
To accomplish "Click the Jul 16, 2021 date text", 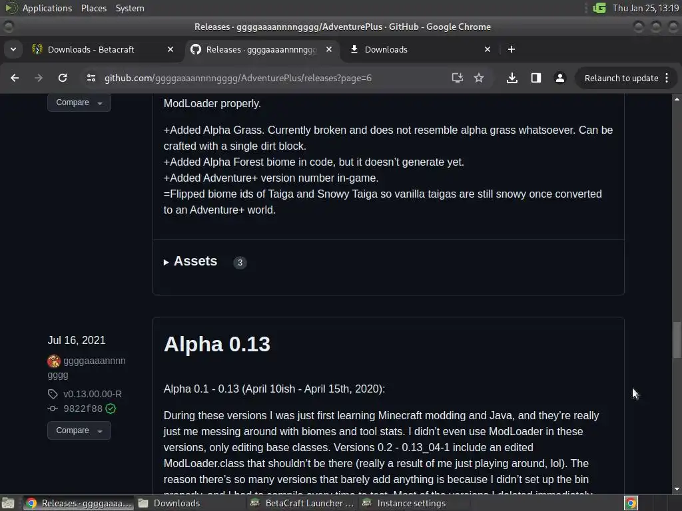I will [x=77, y=340].
